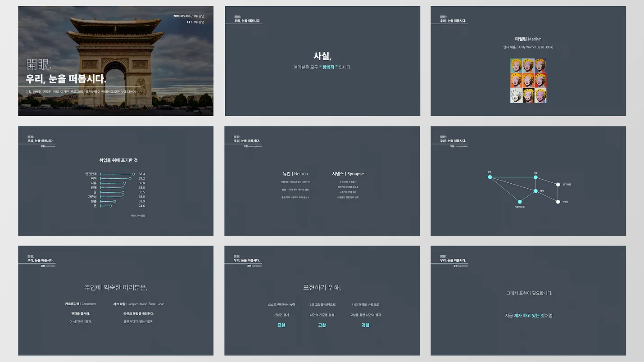The height and width of the screenshot is (362, 644).
Task: Click the cyan '경험' keyword
Action: (x=365, y=325)
